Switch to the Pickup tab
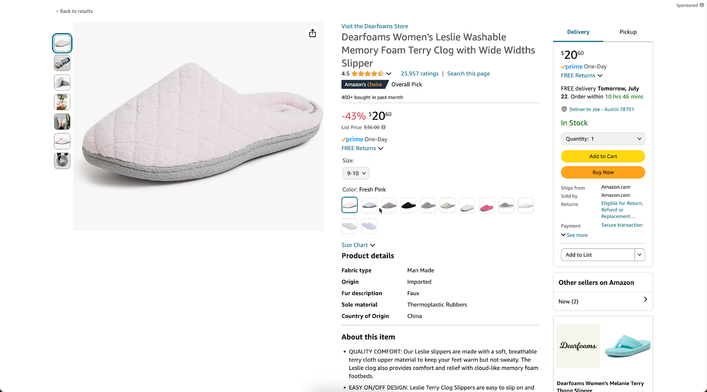The height and width of the screenshot is (392, 707). click(627, 32)
